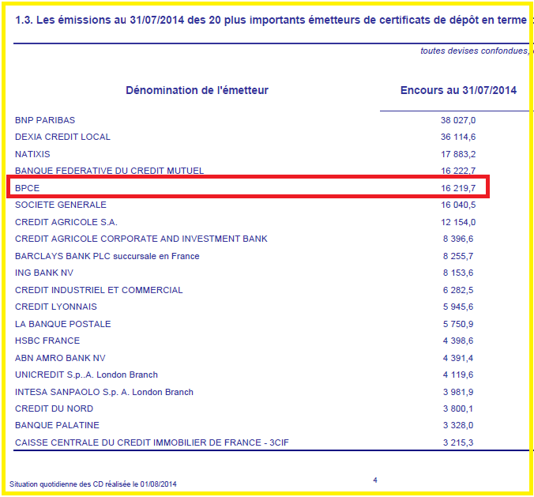Viewport: 534px width, 497px height.
Task: Click 'BANQUE FEDERATIVE DU CREDIT MUTUEL'
Action: tap(109, 171)
